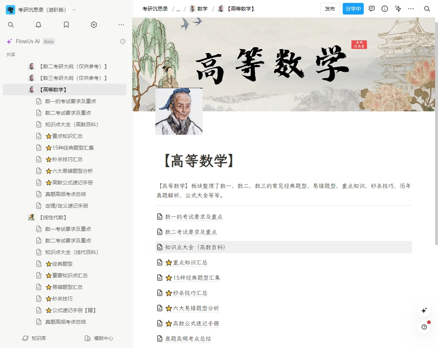Click the drag handle beside 知识点大全（高数百科）

(151, 247)
